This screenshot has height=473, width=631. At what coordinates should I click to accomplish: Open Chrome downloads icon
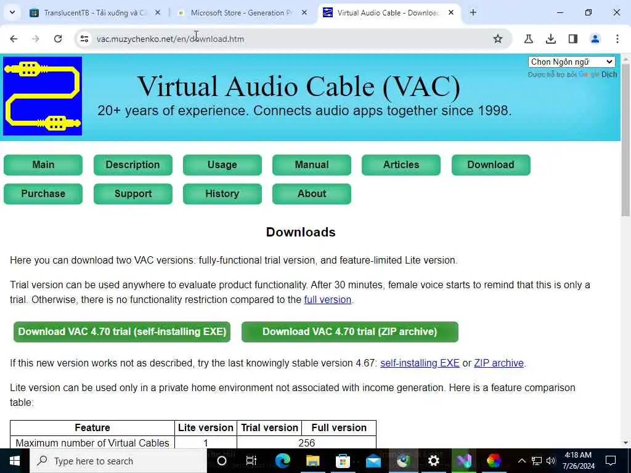551,39
